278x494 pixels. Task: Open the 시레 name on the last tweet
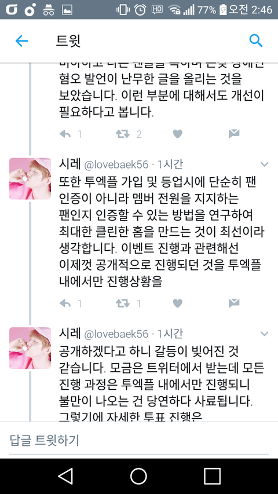[x=70, y=334]
